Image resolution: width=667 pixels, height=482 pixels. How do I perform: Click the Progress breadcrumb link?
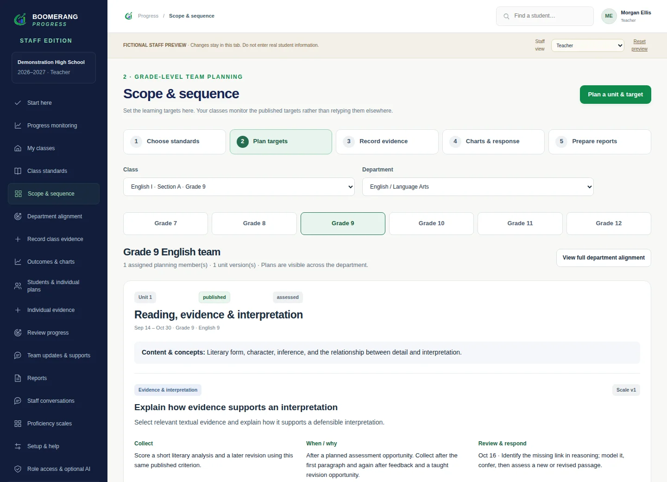coord(148,16)
